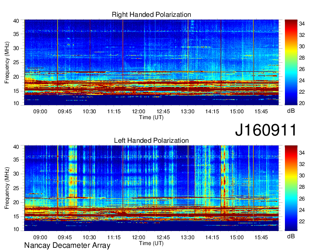Click the 15:45 time tick on the bottom plot
The width and height of the screenshot is (310, 251).
tap(261, 237)
